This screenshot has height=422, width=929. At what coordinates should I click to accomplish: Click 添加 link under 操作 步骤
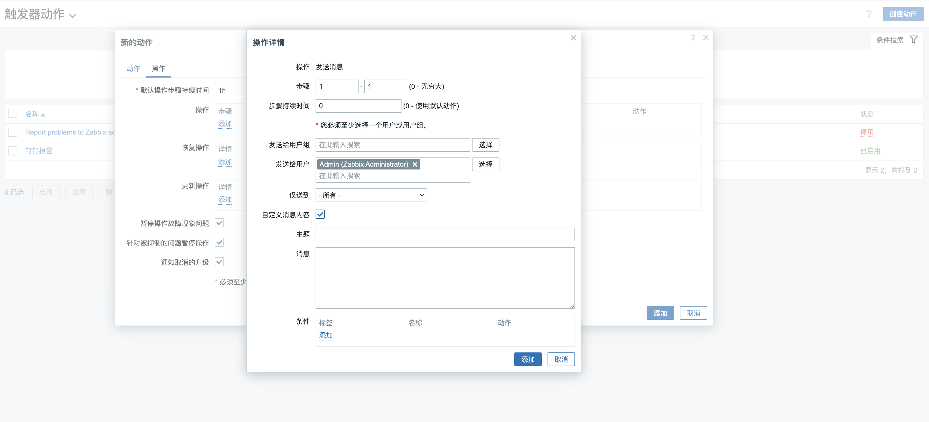point(225,124)
